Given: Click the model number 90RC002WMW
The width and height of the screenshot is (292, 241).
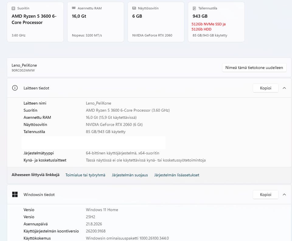Looking at the screenshot, I should pos(23,70).
